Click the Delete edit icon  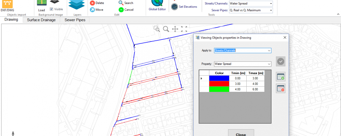(92, 3)
